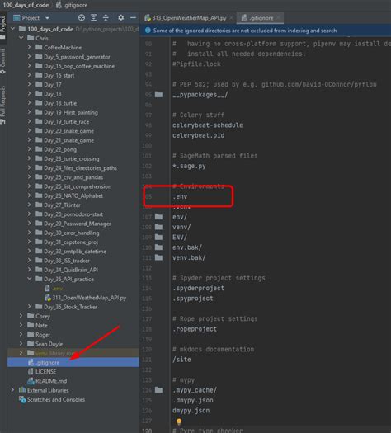Click the venv/ folder gutter icon
The image size is (391, 433).
tap(158, 227)
